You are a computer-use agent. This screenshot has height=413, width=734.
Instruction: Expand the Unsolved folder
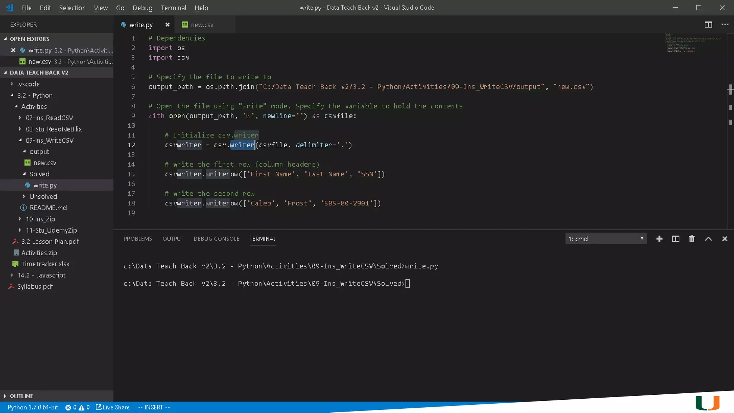coord(43,196)
